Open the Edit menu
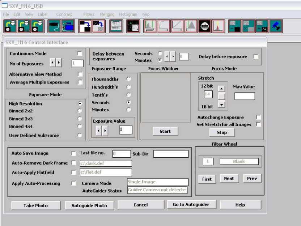Image resolution: width=301 pixels, height=226 pixels. pyautogui.click(x=17, y=14)
